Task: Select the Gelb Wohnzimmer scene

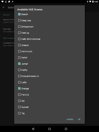Action: 19,39
